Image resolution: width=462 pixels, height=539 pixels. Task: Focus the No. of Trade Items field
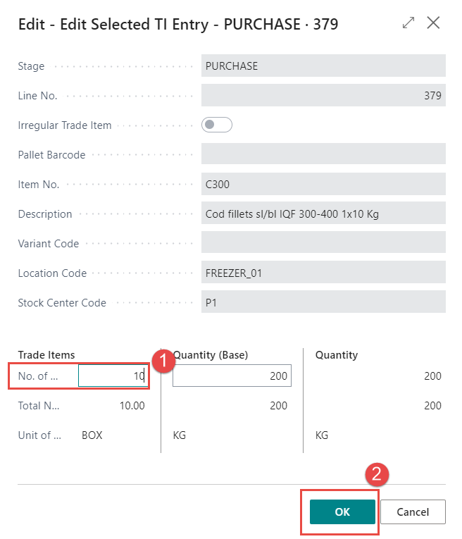point(113,376)
